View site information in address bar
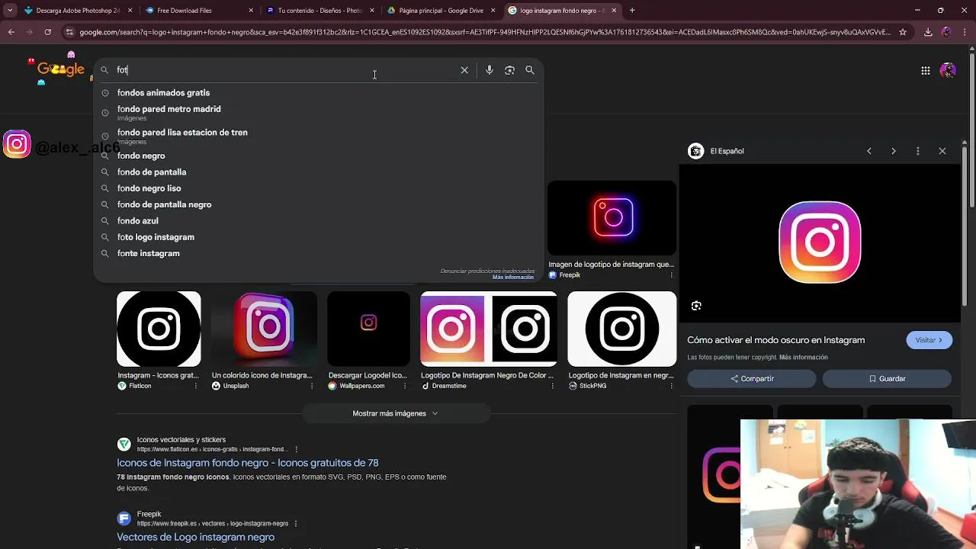The width and height of the screenshot is (976, 549). (x=70, y=32)
